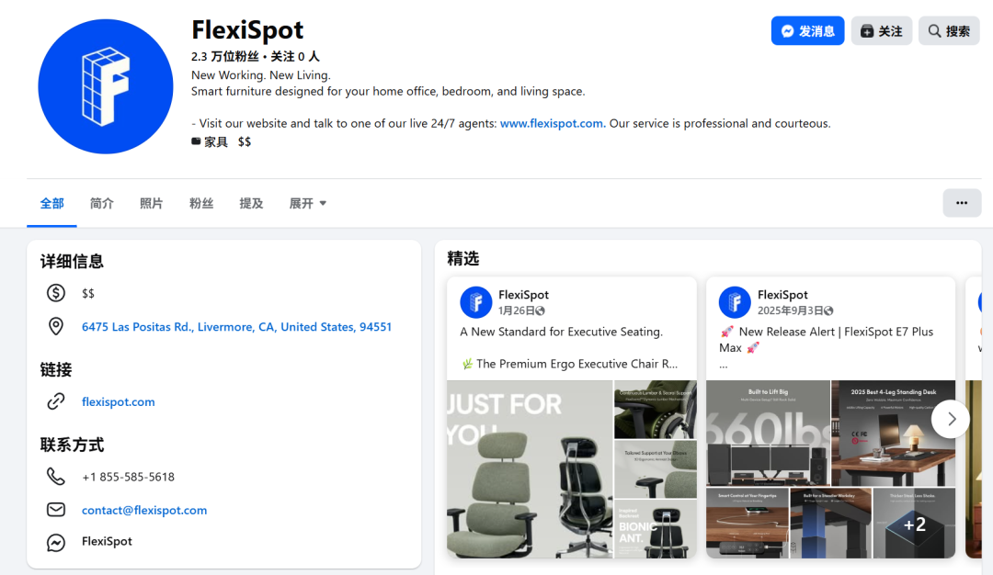Click contact@flexispot.com email link

pos(144,510)
